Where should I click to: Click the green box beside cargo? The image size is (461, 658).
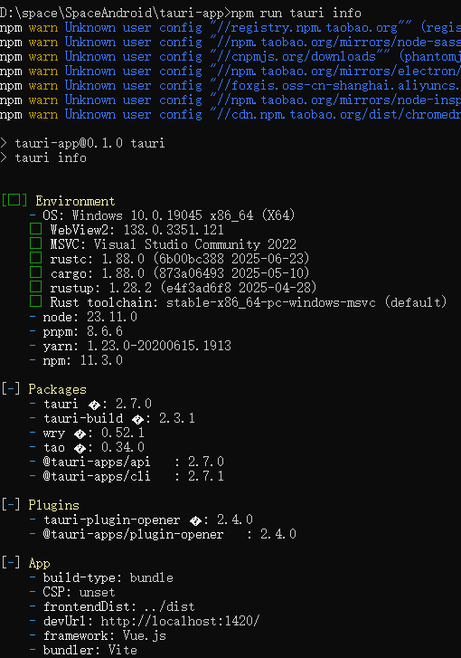pos(35,272)
